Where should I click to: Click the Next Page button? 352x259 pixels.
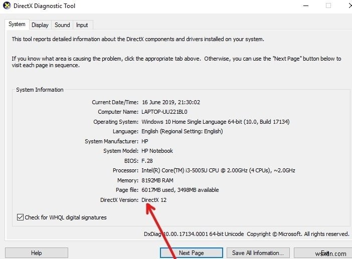point(191,252)
